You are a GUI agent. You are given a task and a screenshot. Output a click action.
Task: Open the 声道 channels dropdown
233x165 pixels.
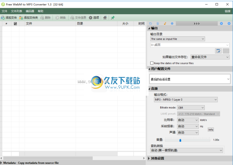(x=188, y=132)
